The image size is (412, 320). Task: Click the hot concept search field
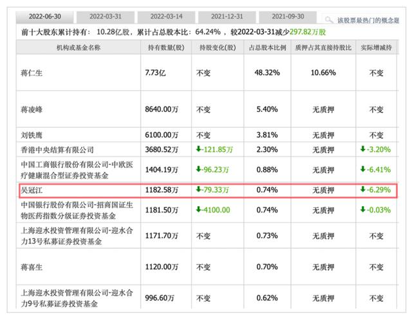[370, 20]
